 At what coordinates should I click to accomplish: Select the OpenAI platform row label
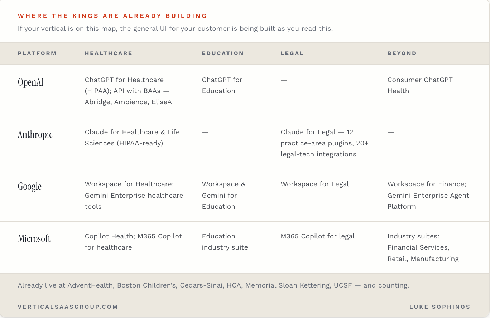coord(31,82)
